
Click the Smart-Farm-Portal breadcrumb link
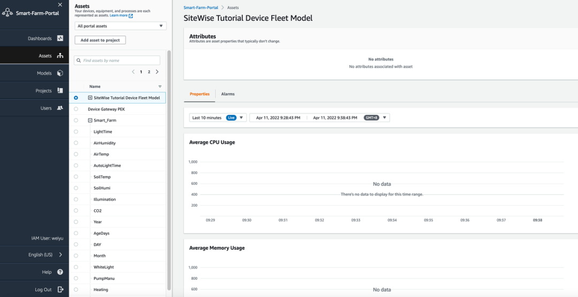pos(201,7)
